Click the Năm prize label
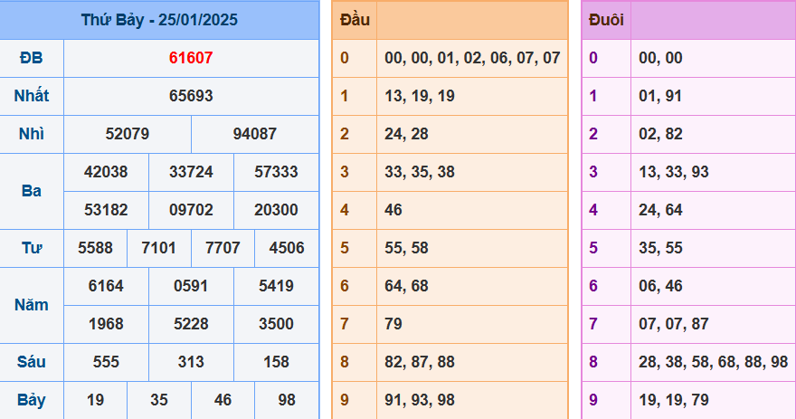 32,305
